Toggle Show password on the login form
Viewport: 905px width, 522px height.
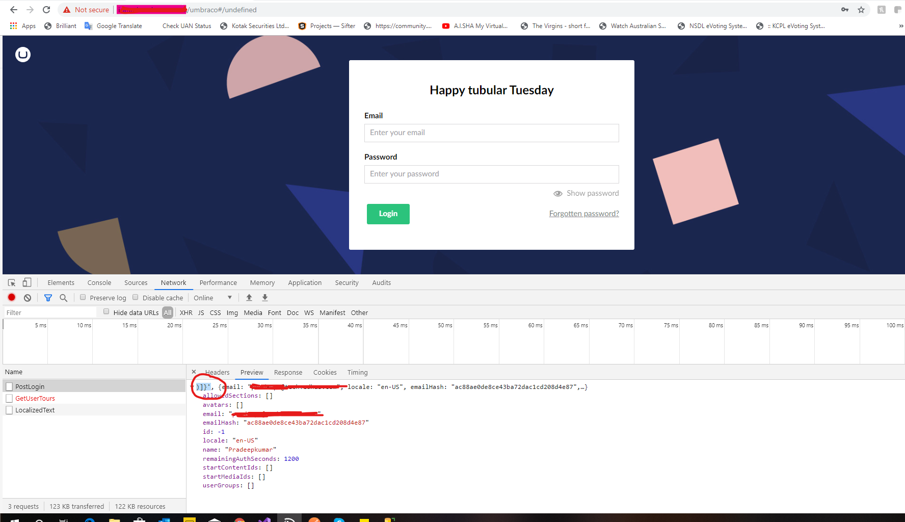tap(587, 193)
